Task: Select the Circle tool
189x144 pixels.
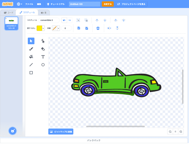Action: point(43,65)
